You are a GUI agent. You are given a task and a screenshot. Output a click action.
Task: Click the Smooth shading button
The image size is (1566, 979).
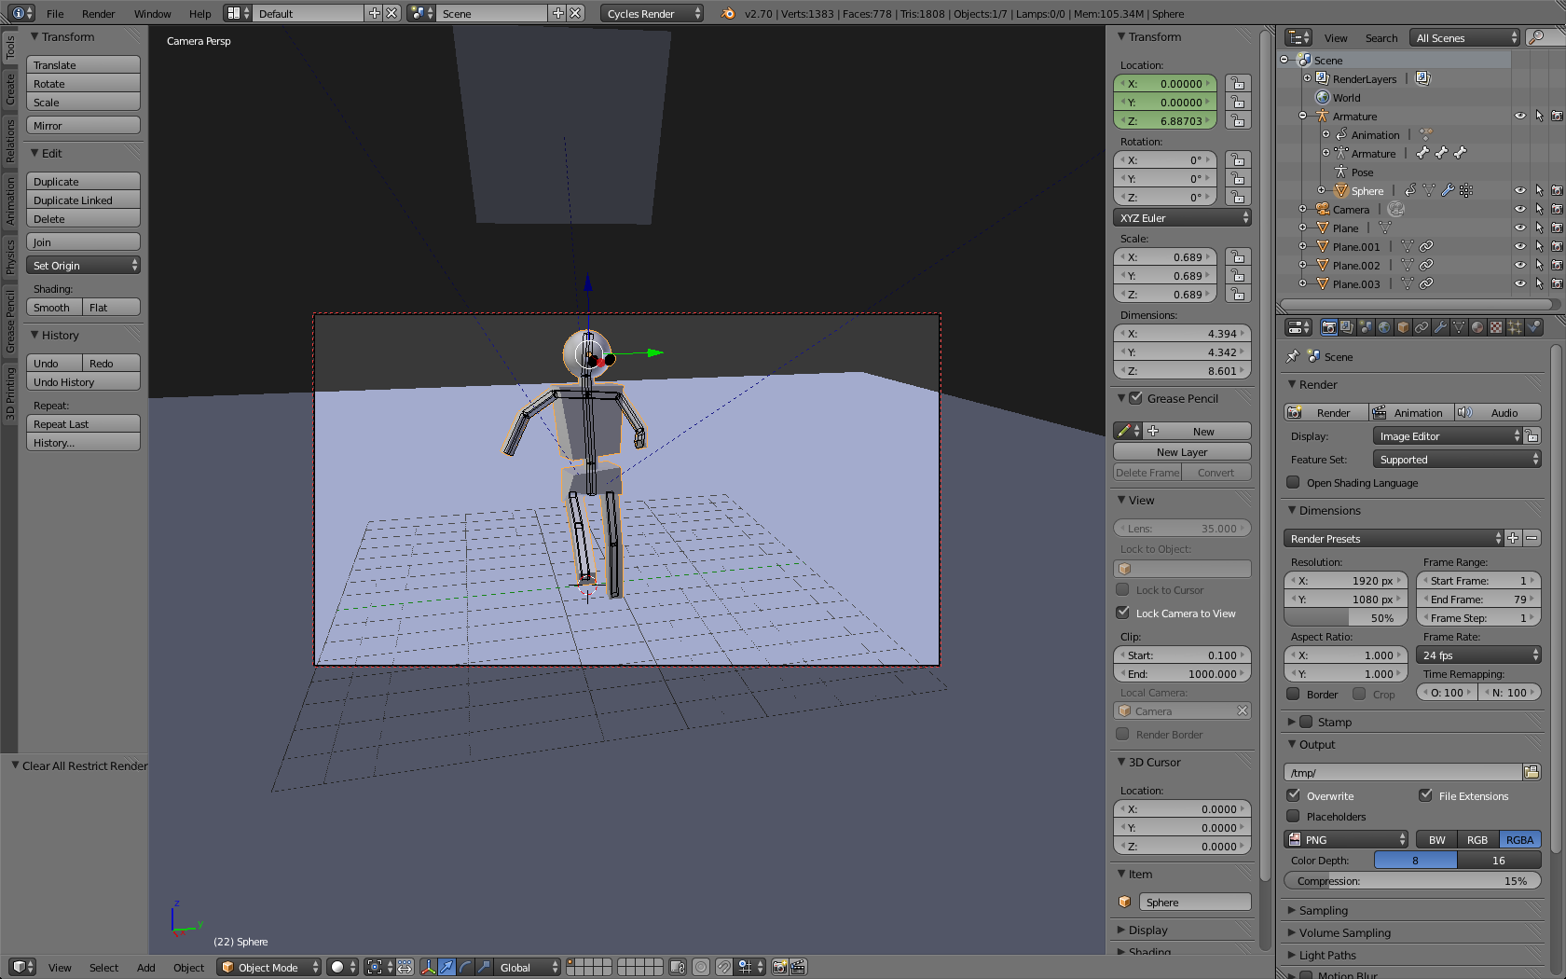(54, 308)
